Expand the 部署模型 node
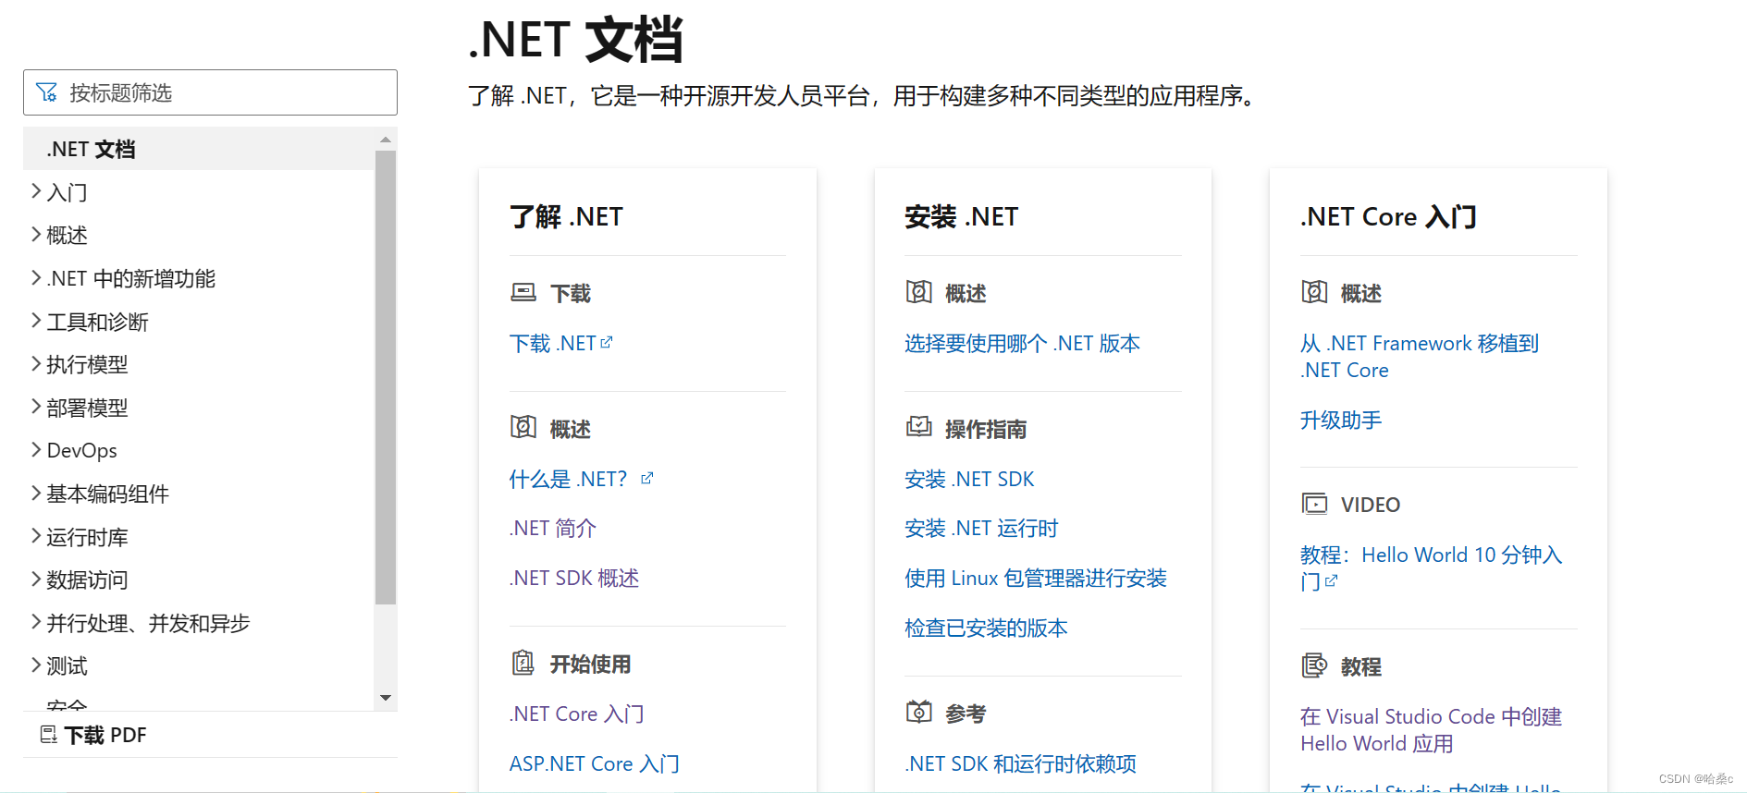The image size is (1747, 793). [36, 407]
